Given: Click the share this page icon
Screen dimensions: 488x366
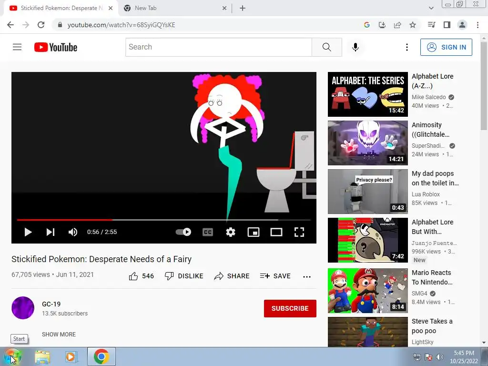Looking at the screenshot, I should [x=397, y=25].
